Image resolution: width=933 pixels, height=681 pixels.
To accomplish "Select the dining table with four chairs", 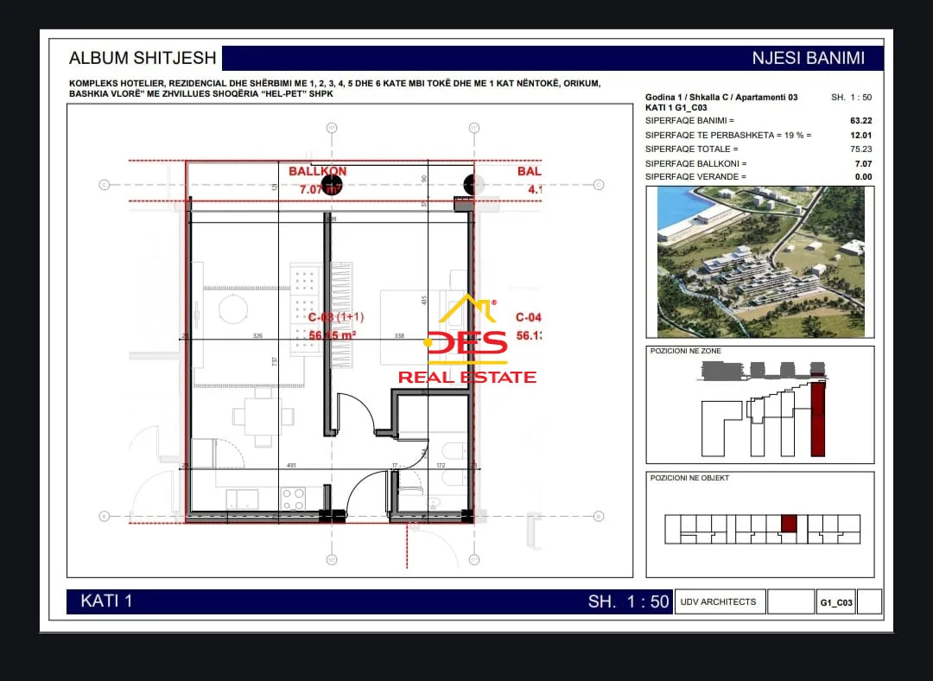I will [x=263, y=416].
